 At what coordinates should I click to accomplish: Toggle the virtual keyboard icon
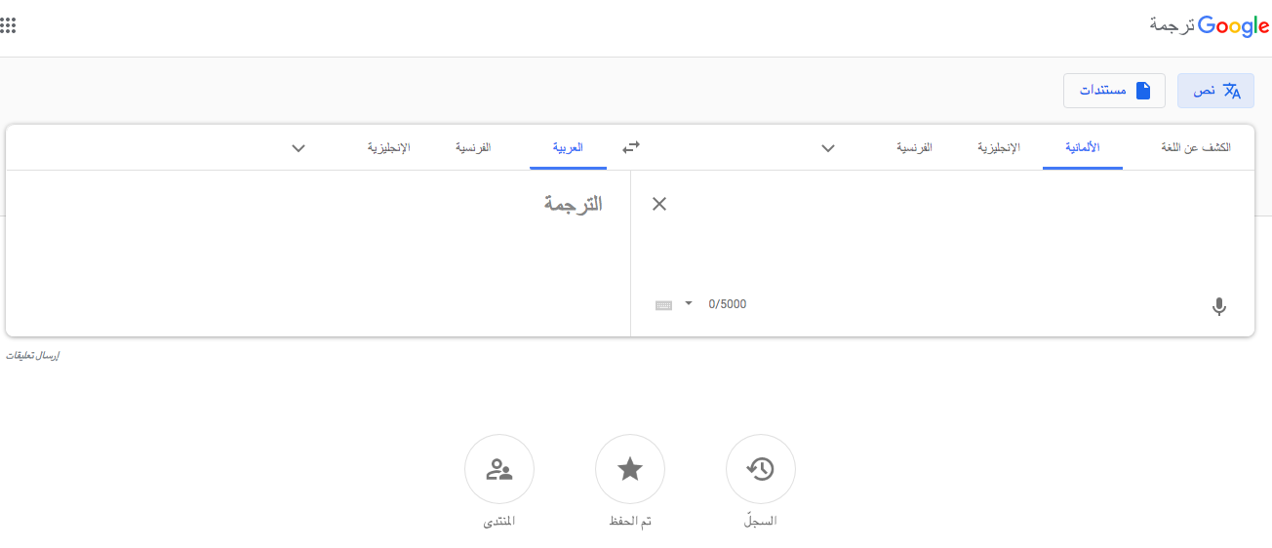tap(664, 304)
